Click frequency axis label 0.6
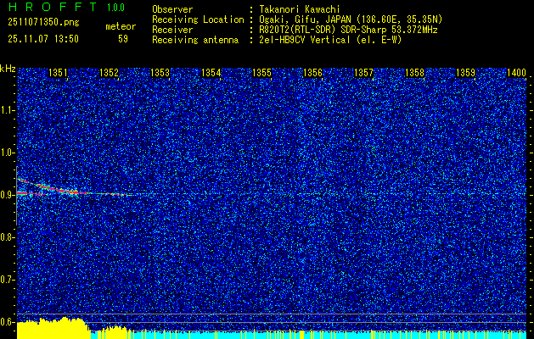Screen dimensions: 534x339 [8, 322]
